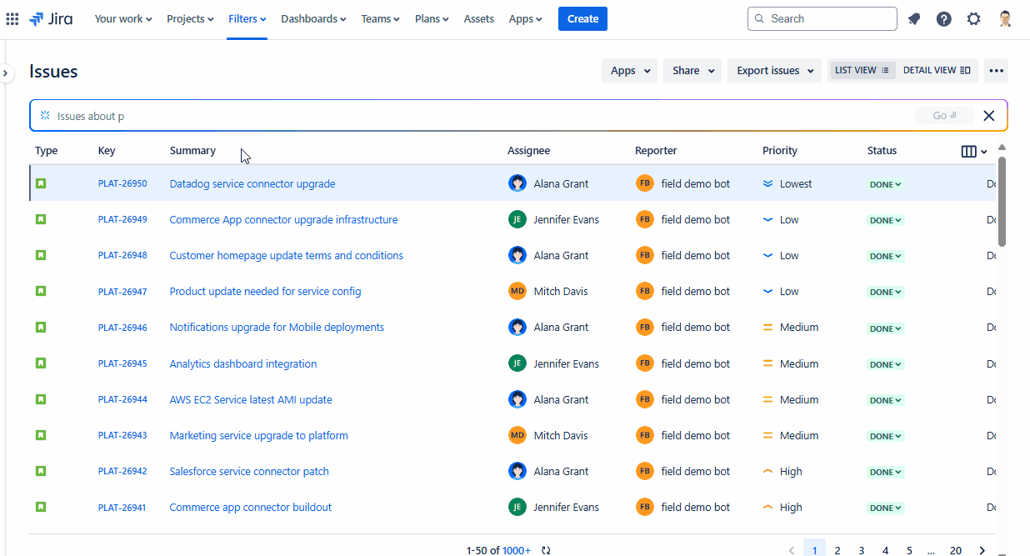Close the AI search bar with X

point(989,116)
